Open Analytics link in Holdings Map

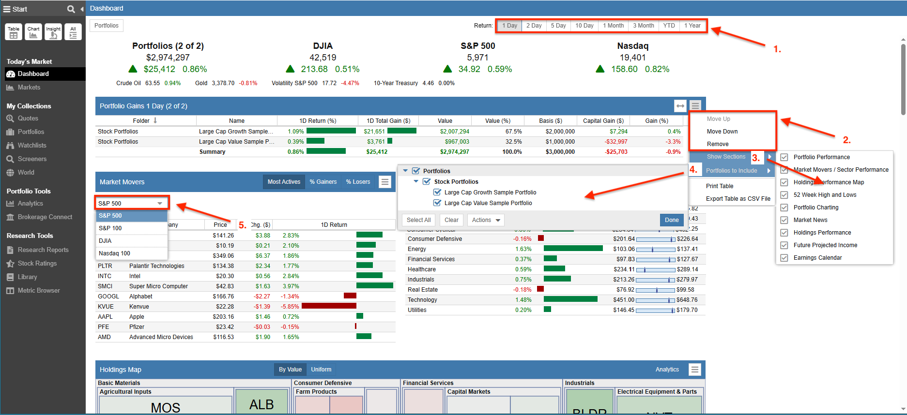click(x=667, y=370)
